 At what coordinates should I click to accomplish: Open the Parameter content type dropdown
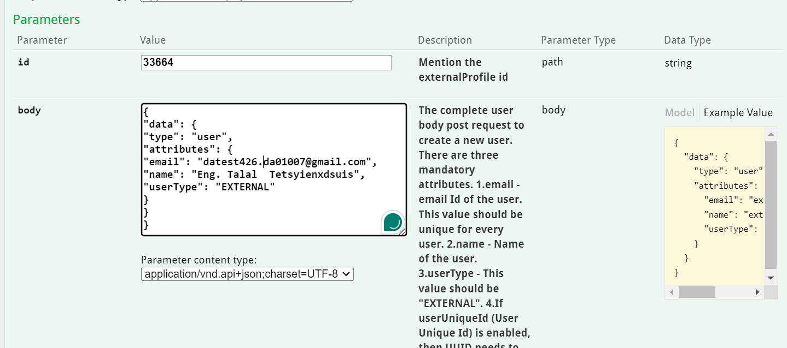pos(247,274)
